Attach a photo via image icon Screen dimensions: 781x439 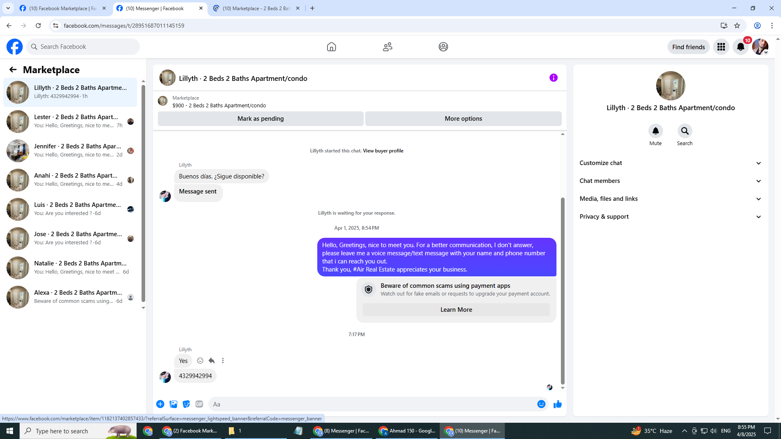173,404
